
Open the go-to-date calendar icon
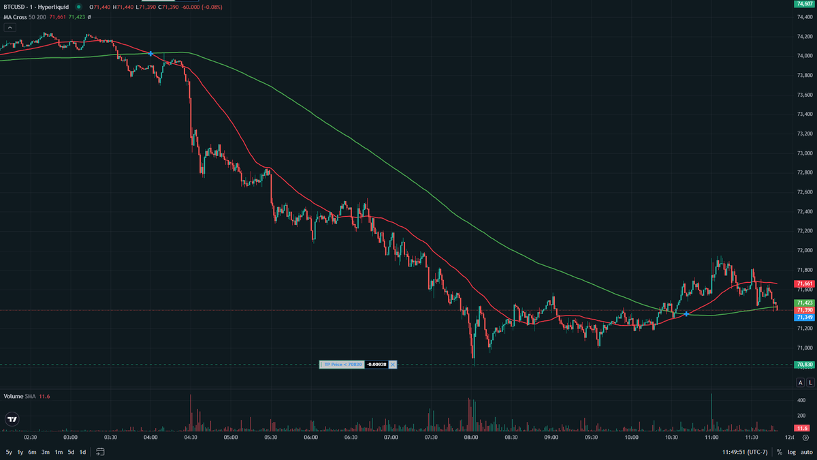[x=100, y=452]
